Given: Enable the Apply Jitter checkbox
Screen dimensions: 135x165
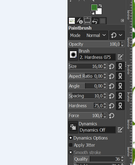Looking at the screenshot, I should [71, 145].
